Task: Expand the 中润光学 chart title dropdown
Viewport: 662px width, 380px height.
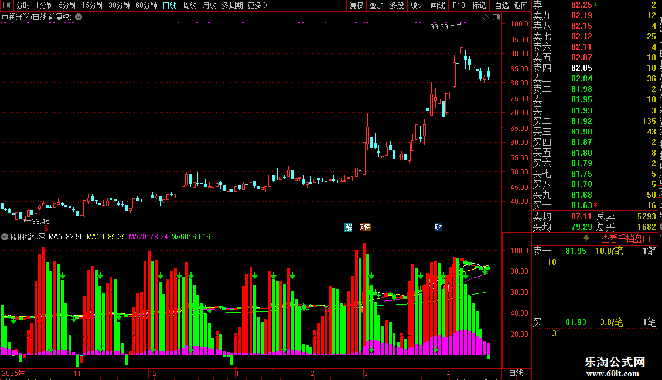Action: (x=79, y=18)
